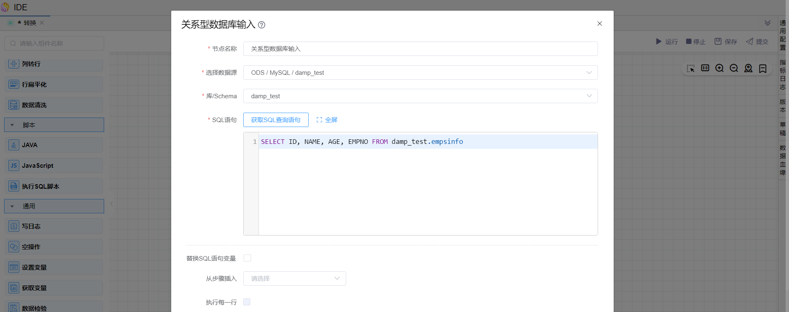The image size is (789, 312).
Task: Open the 选择数据源 dropdown
Action: (420, 73)
